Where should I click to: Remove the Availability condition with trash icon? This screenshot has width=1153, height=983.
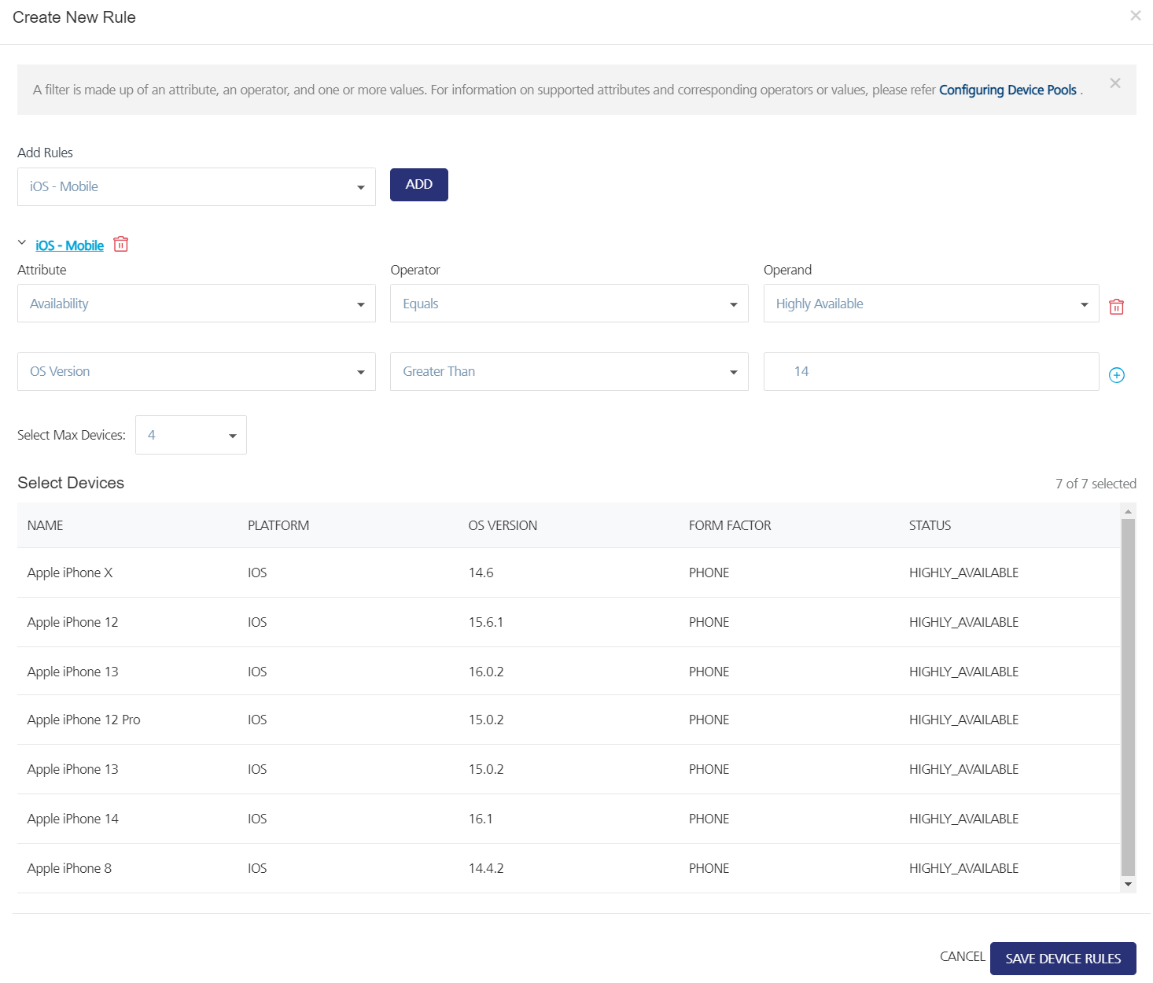[x=1116, y=306]
